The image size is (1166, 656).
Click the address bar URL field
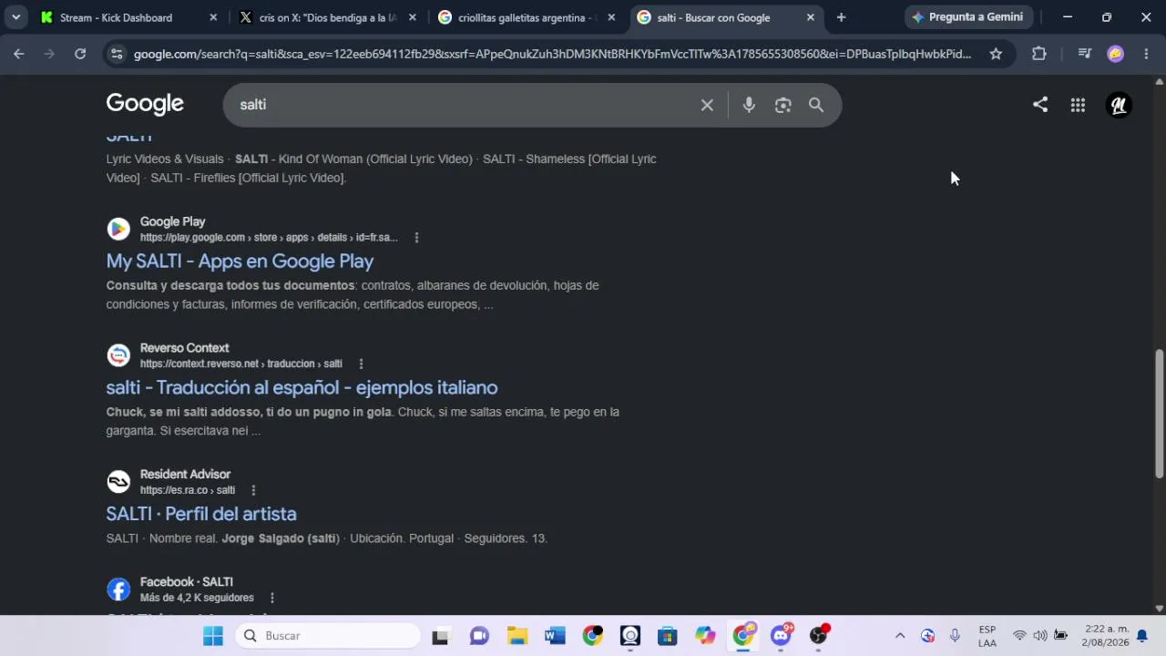point(552,54)
